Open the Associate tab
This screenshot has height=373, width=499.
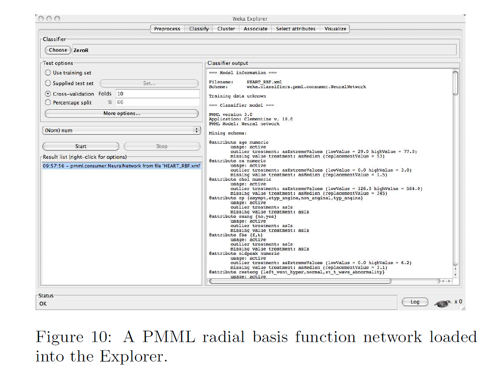coord(256,29)
